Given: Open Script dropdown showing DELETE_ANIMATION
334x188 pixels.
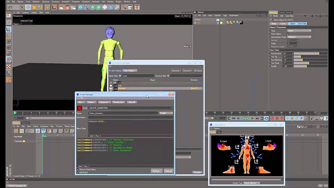Looking at the screenshot, I should click(x=131, y=108).
